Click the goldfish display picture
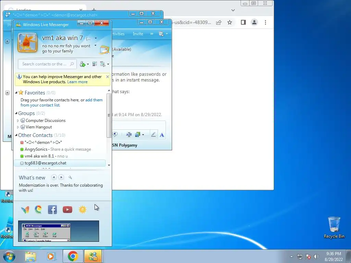The width and height of the screenshot is (351, 263). pyautogui.click(x=27, y=42)
